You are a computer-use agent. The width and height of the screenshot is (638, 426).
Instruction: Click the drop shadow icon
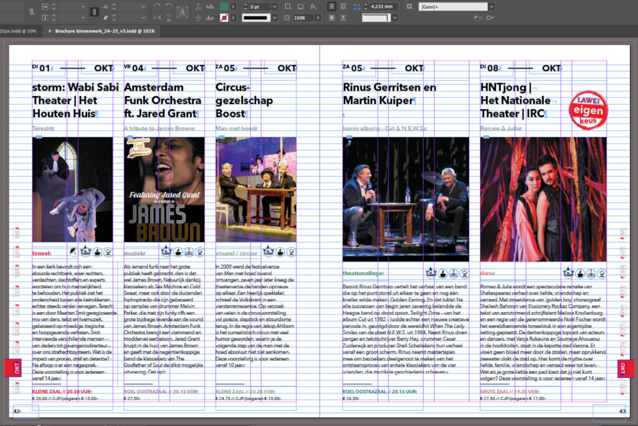(x=300, y=7)
